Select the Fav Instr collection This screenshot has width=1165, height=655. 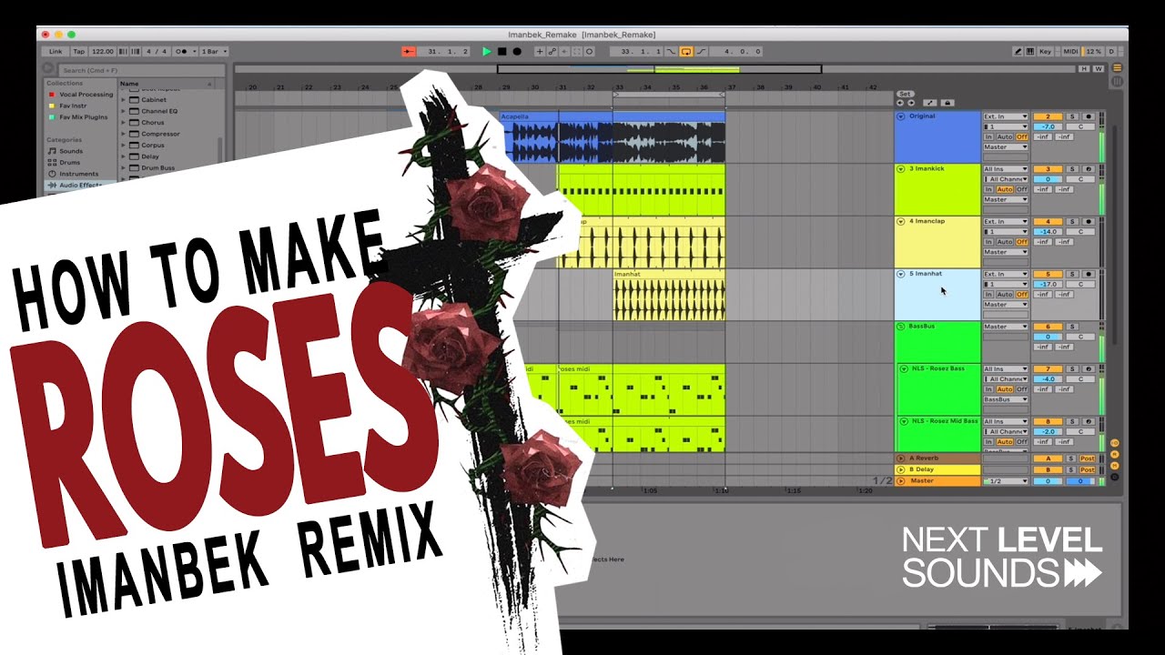click(x=73, y=106)
